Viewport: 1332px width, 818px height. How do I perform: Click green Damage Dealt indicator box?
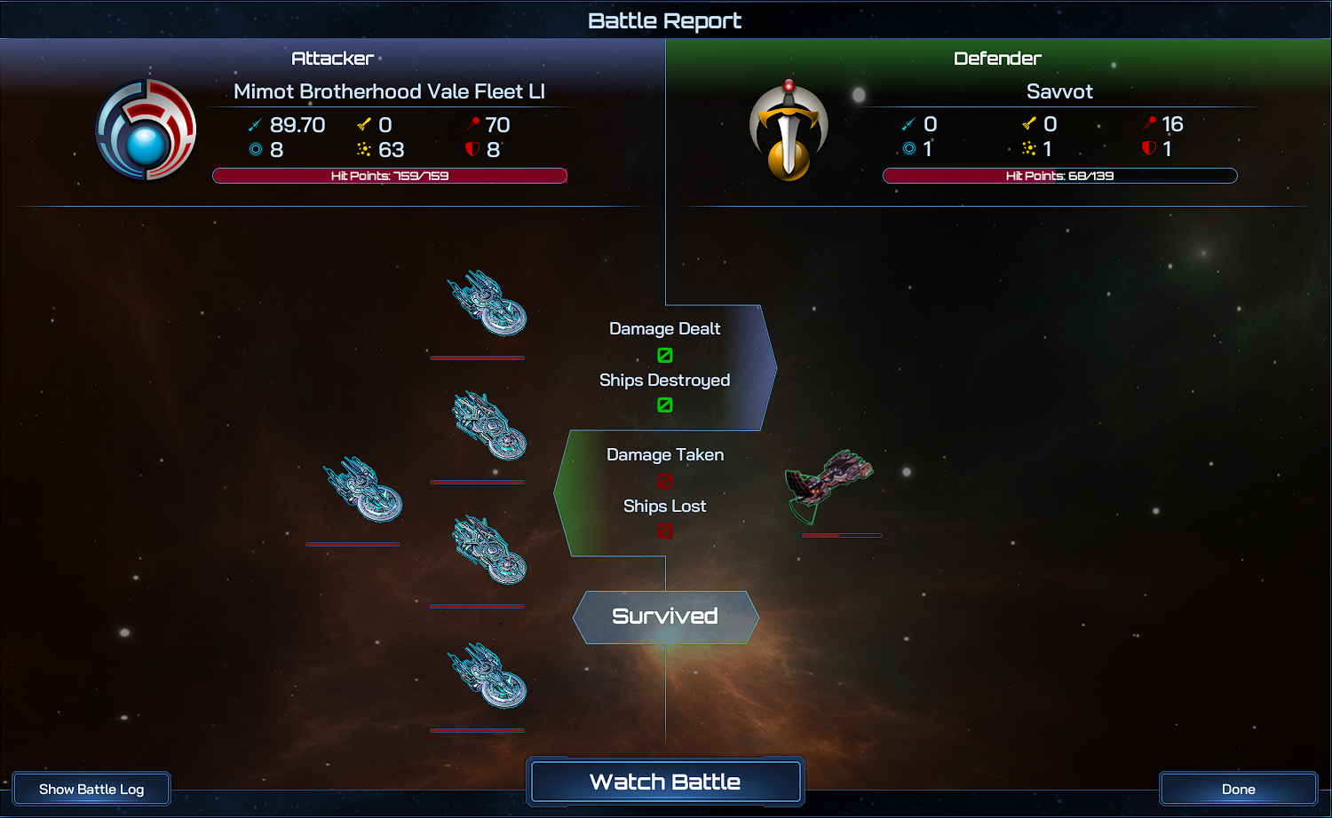[665, 355]
